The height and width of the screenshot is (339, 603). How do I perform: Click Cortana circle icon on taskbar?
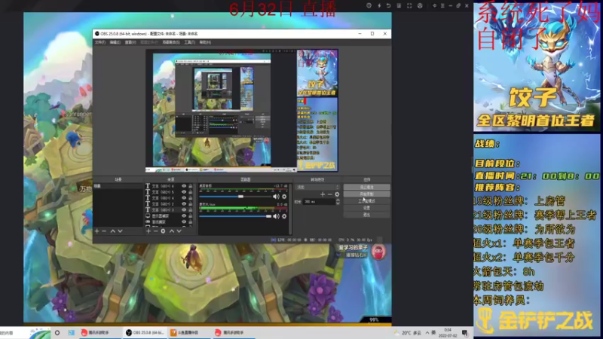(x=57, y=333)
